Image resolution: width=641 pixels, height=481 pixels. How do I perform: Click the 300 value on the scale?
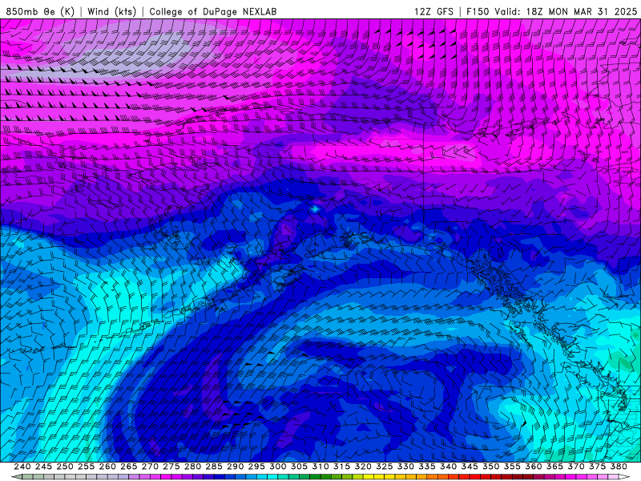pyautogui.click(x=278, y=467)
